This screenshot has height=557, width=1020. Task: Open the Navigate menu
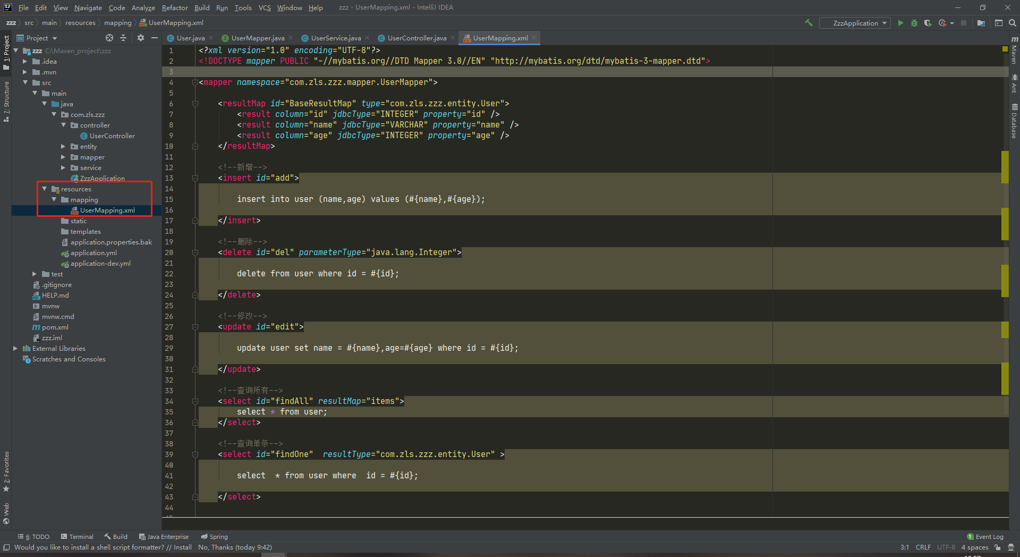pos(88,7)
